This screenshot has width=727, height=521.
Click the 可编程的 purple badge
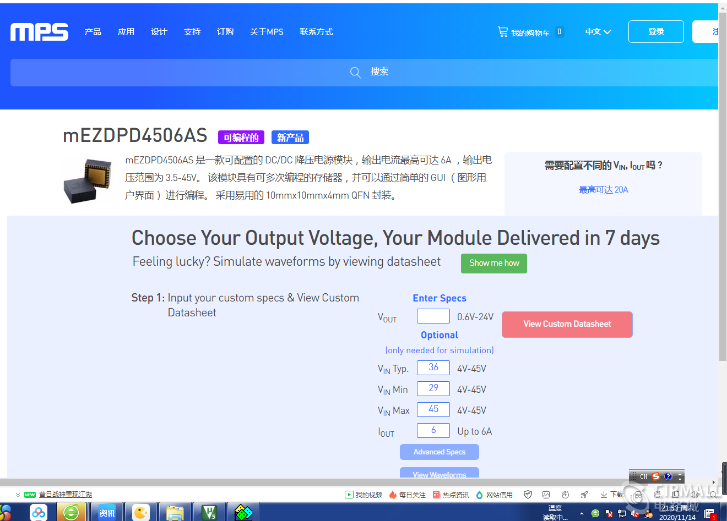[x=241, y=138]
